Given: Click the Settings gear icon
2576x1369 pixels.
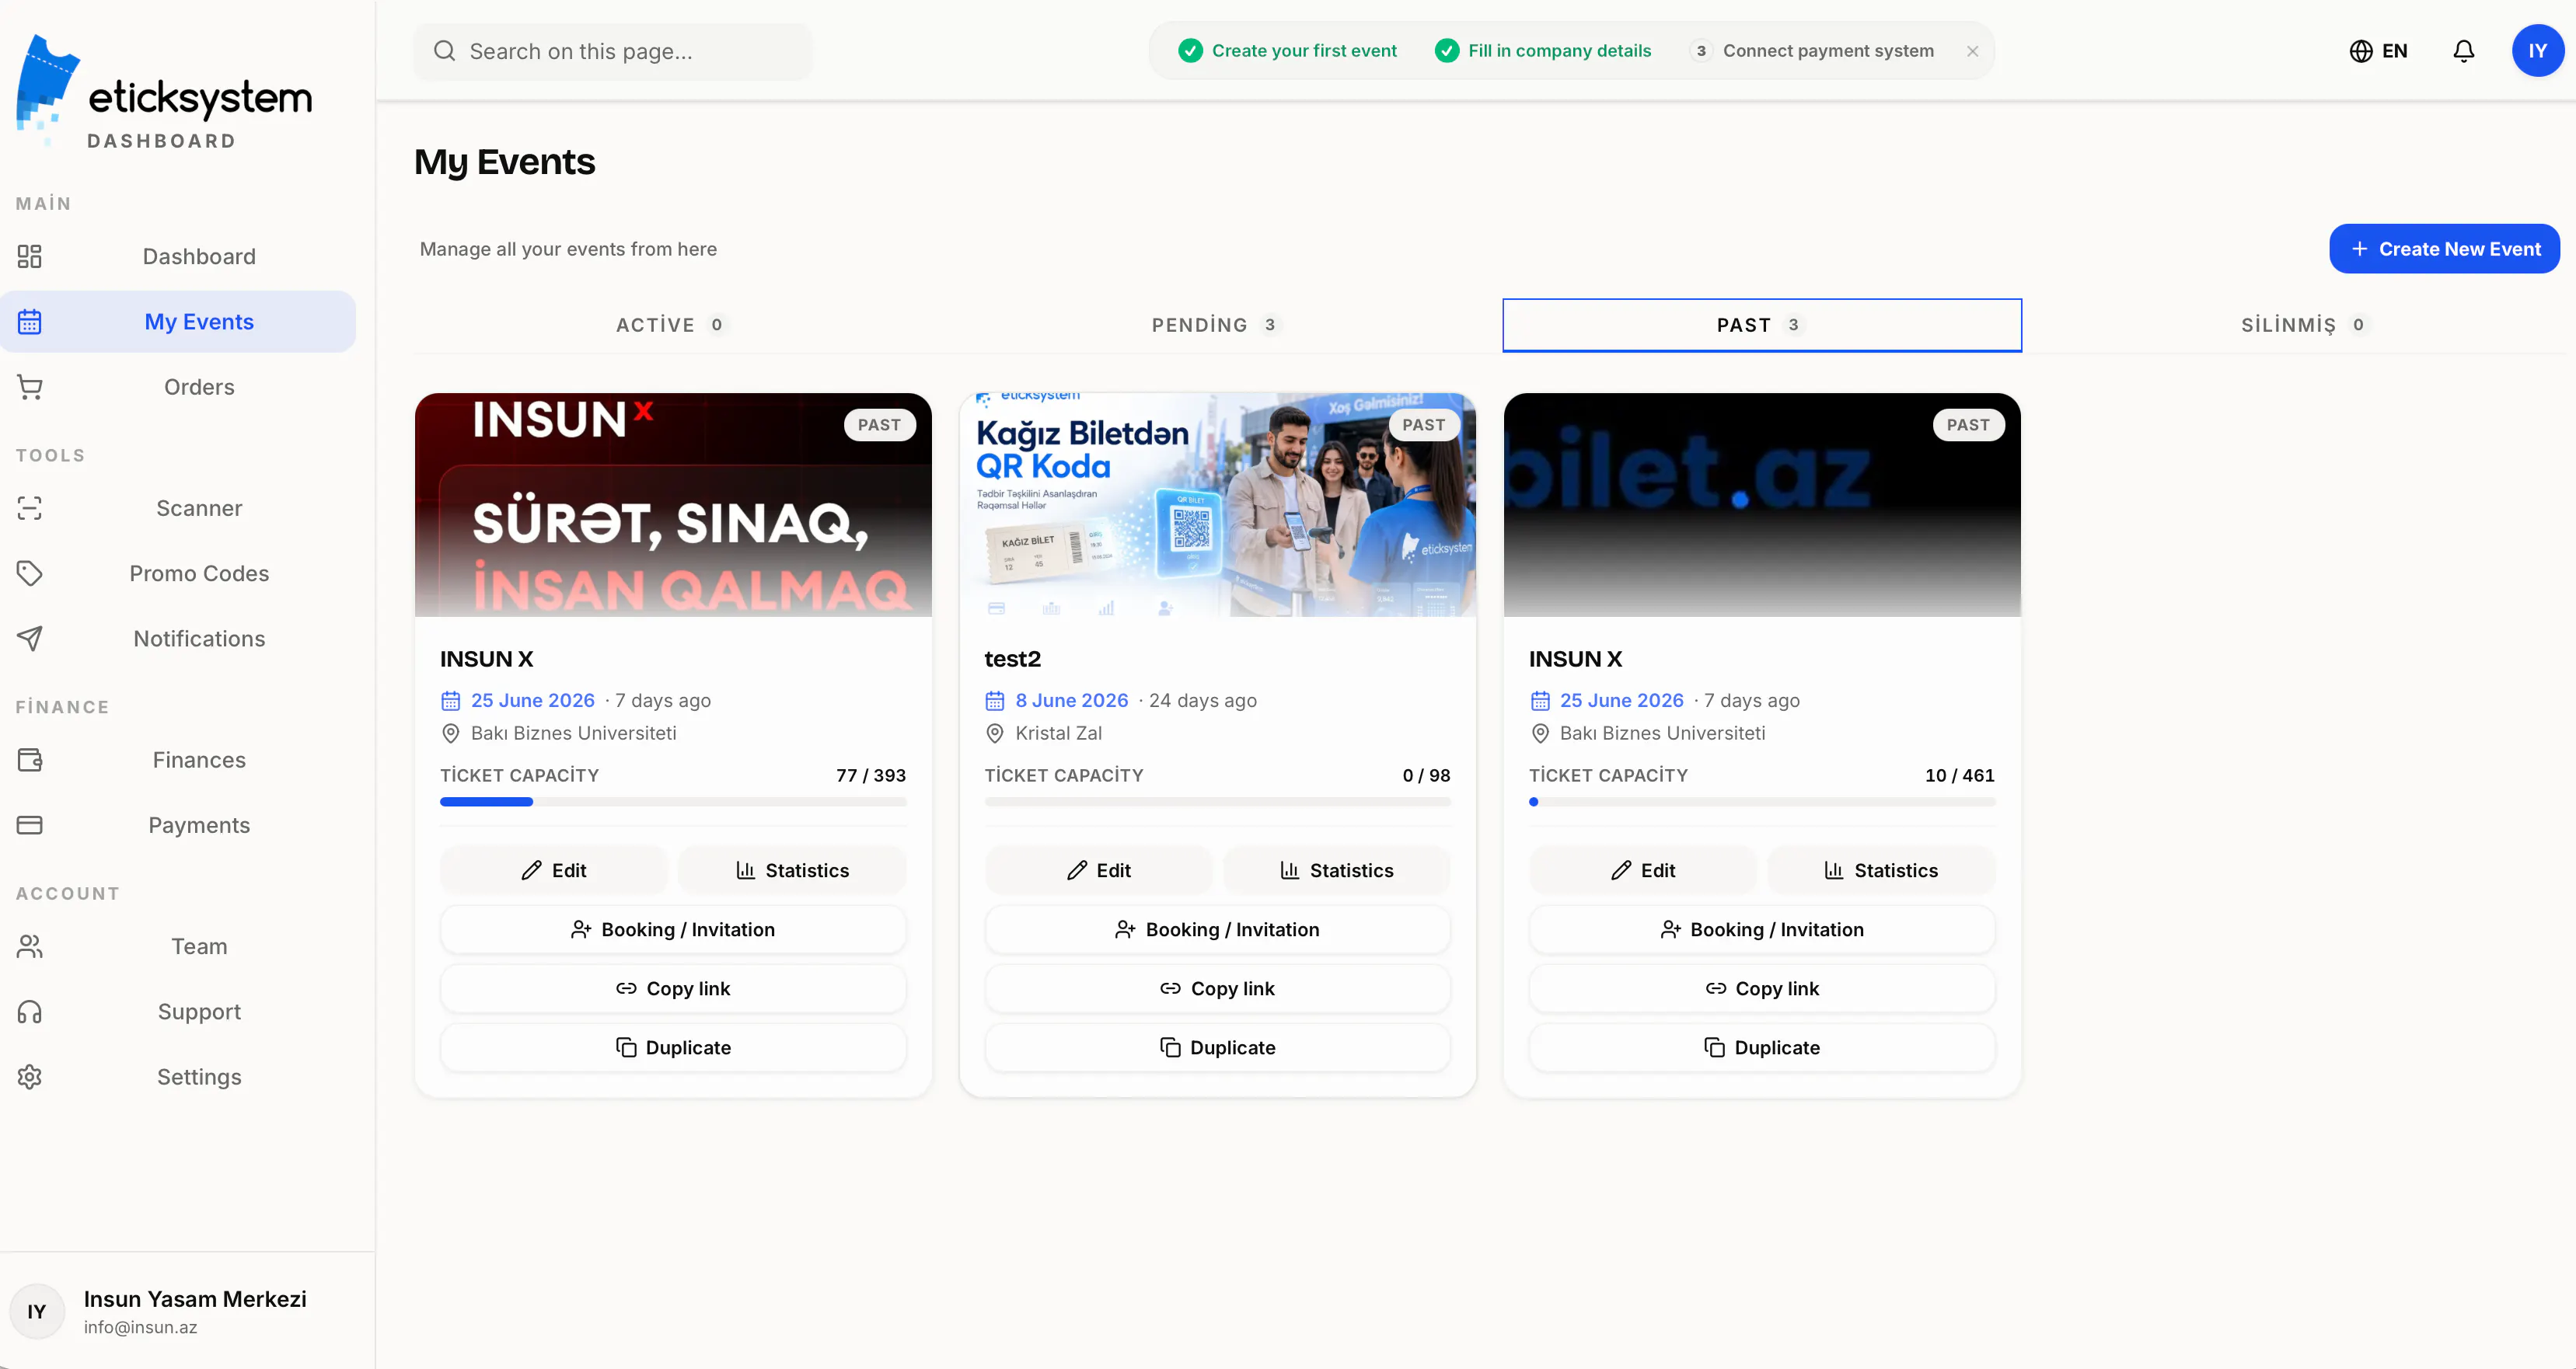Looking at the screenshot, I should pyautogui.click(x=30, y=1077).
